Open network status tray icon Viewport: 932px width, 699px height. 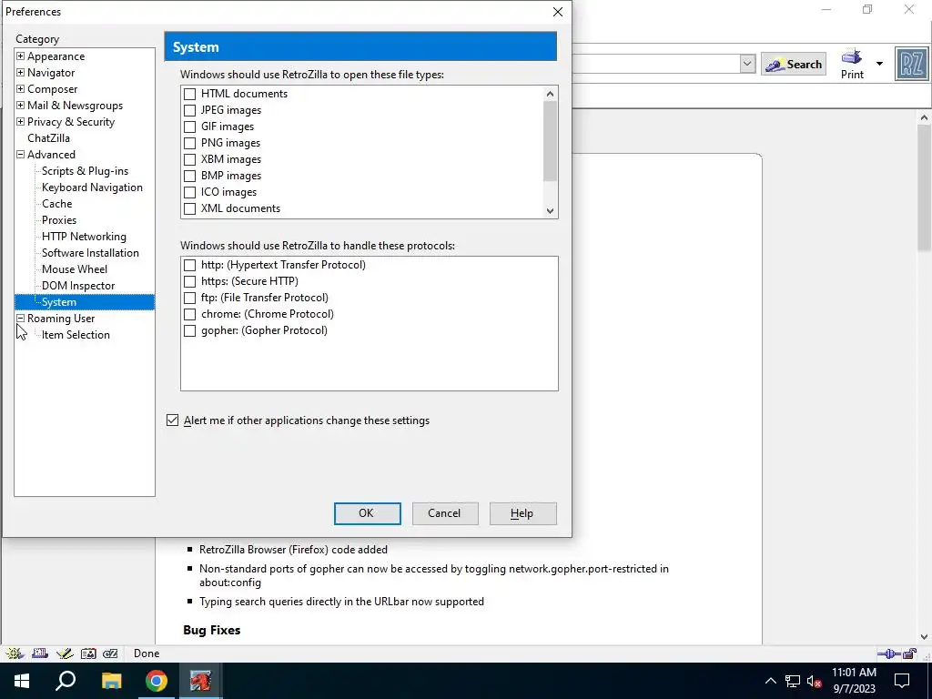click(793, 681)
